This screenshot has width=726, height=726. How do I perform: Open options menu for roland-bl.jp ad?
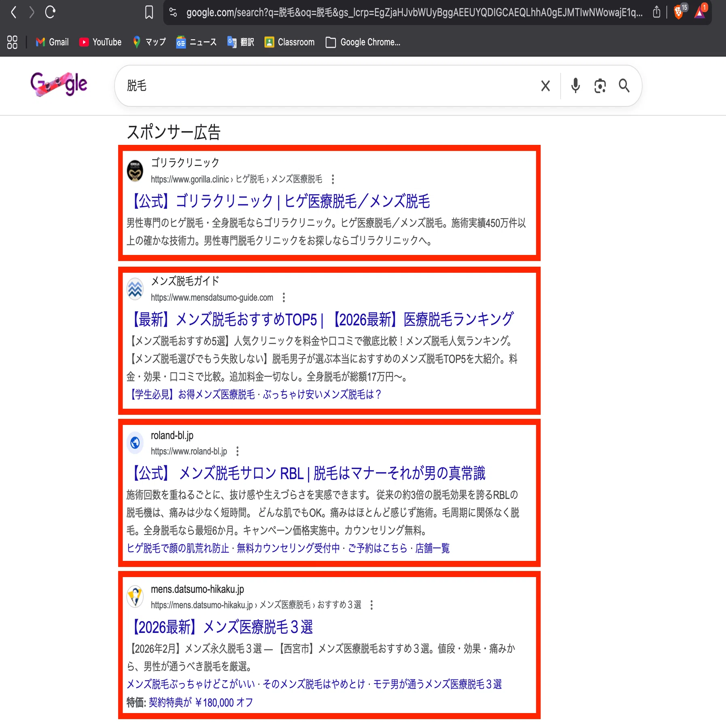point(238,451)
